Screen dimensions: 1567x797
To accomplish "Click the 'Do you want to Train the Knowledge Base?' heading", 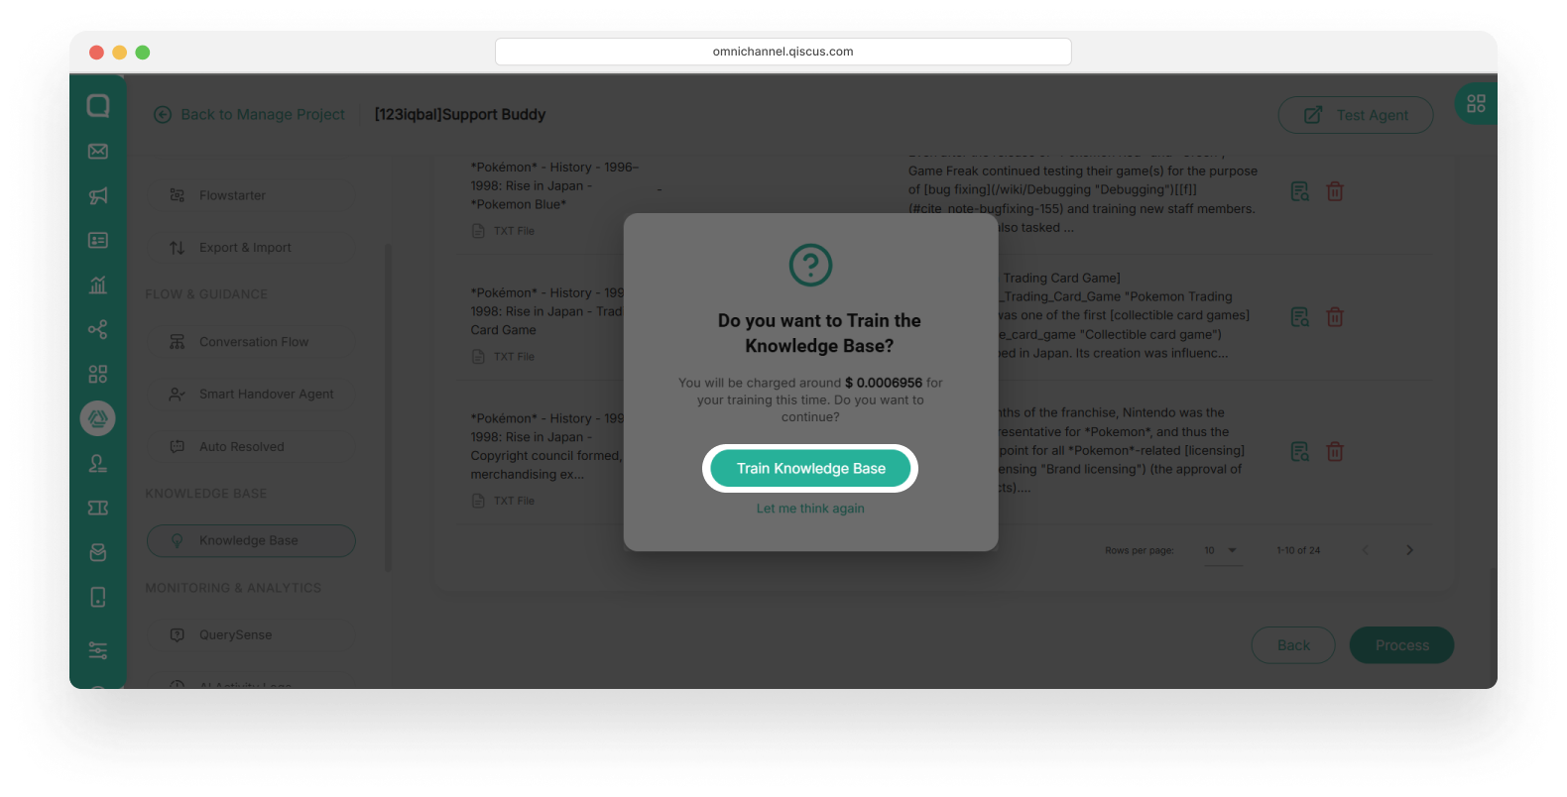I will click(x=819, y=333).
